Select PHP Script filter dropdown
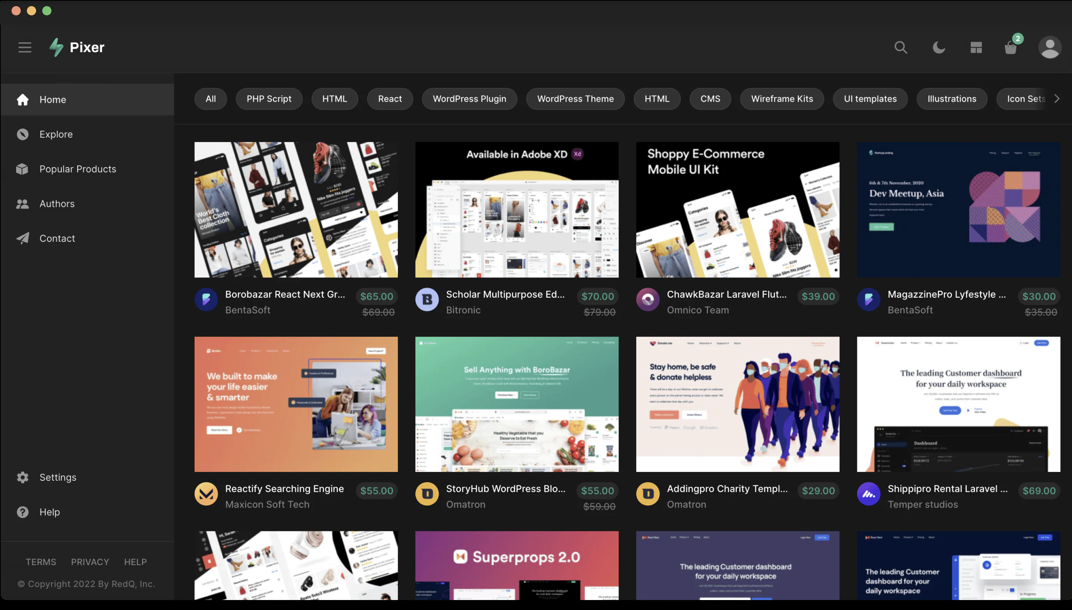1072x610 pixels. tap(269, 99)
